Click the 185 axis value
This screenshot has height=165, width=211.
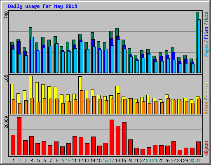click(x=6, y=78)
